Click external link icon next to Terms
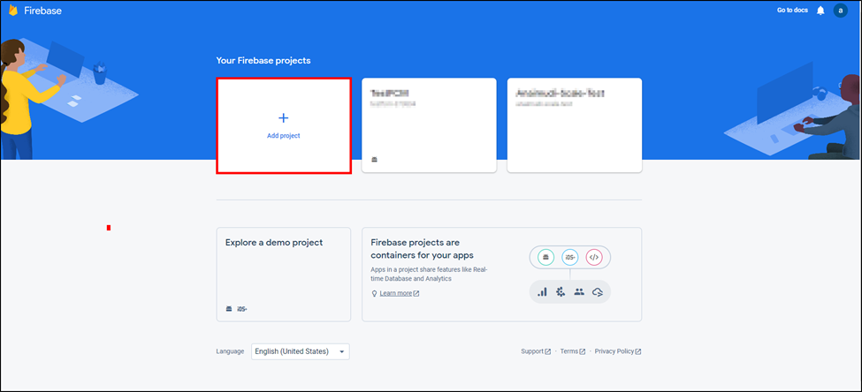The image size is (862, 392). click(582, 351)
